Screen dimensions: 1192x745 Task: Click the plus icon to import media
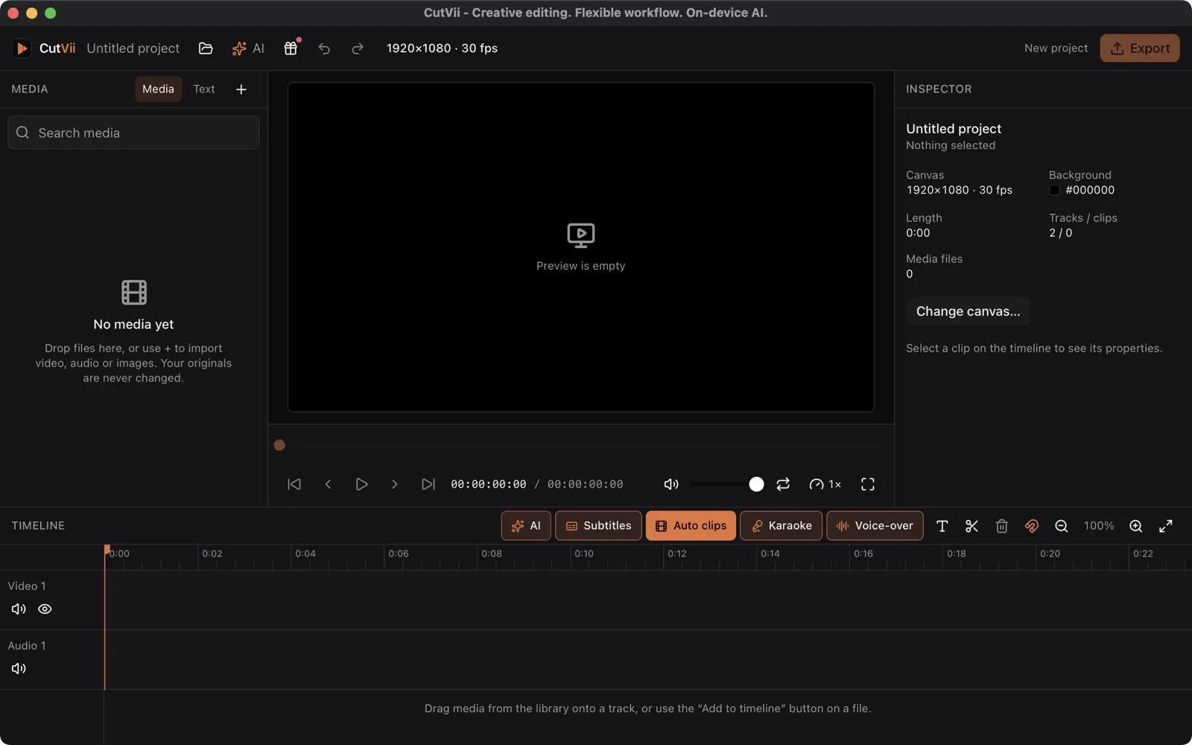pos(241,89)
